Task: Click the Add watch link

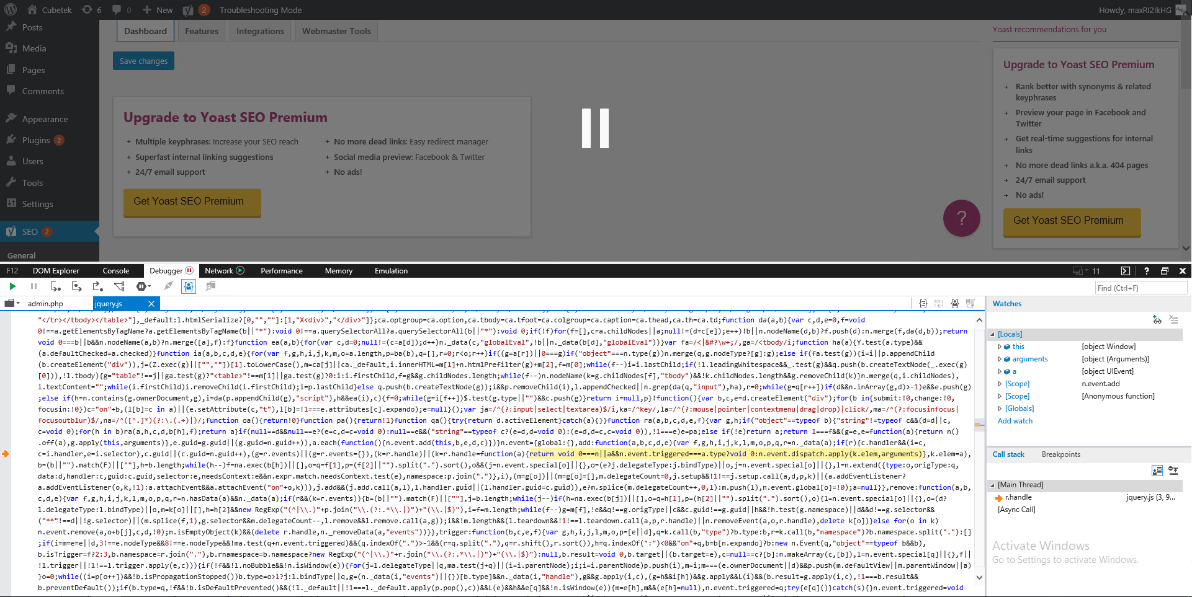Action: coord(1015,421)
